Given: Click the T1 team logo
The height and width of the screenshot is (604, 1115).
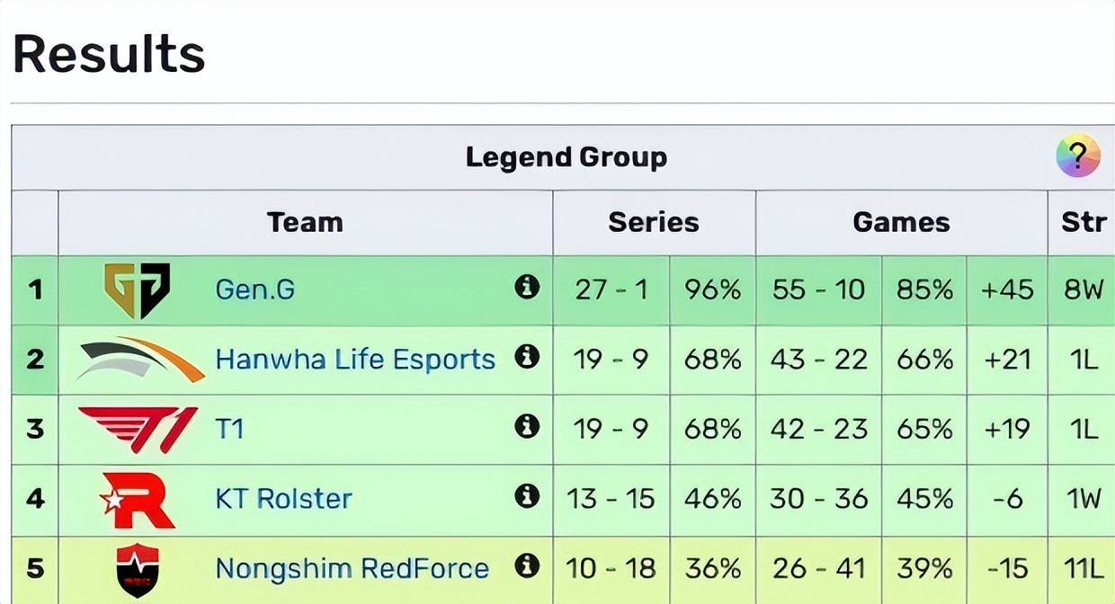Looking at the screenshot, I should click(138, 429).
